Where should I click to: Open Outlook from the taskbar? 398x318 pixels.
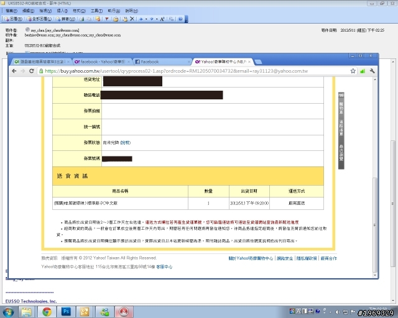85,312
